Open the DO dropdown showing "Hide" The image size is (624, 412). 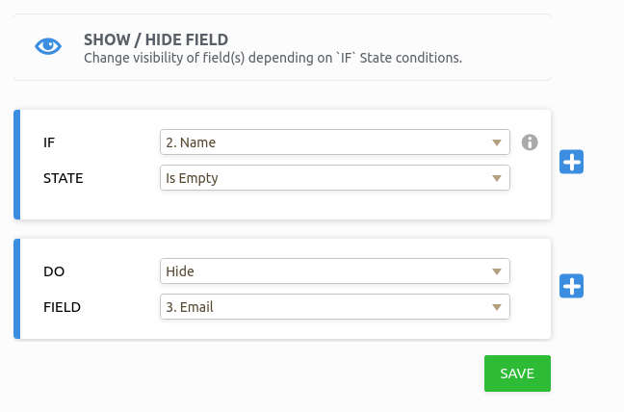click(x=334, y=271)
